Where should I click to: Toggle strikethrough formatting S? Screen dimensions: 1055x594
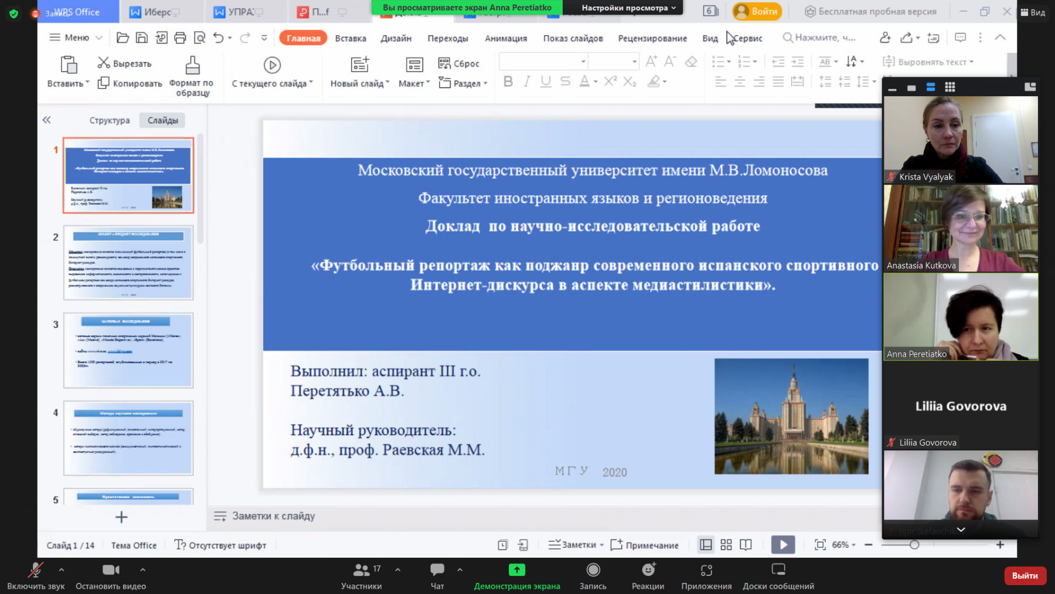coord(565,82)
